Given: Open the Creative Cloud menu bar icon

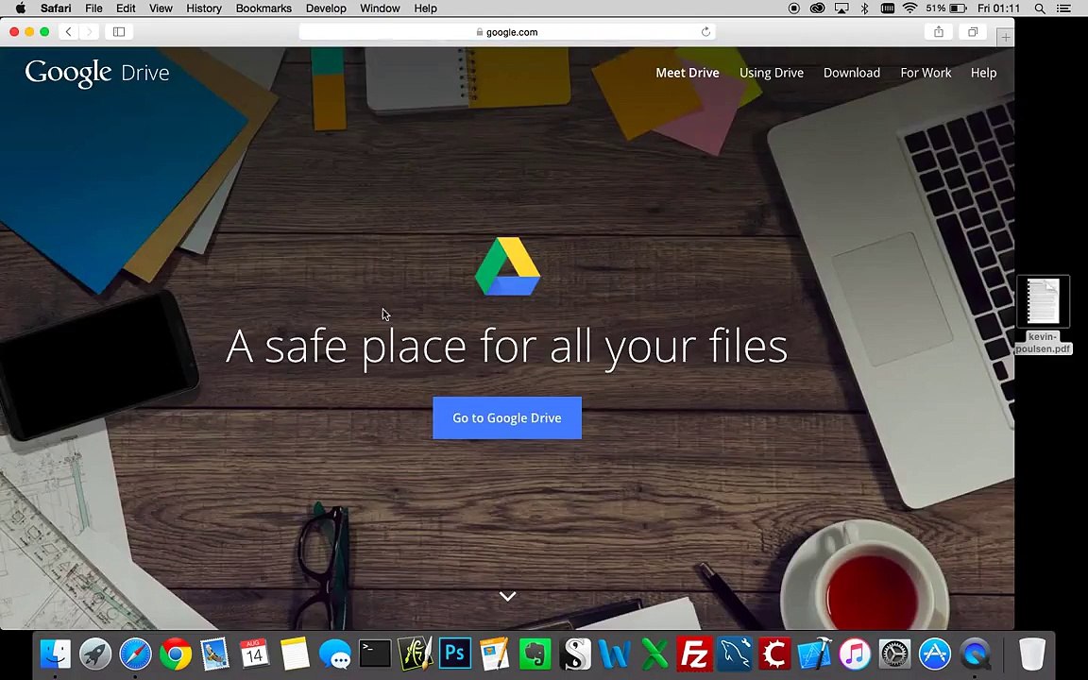Looking at the screenshot, I should coord(817,8).
